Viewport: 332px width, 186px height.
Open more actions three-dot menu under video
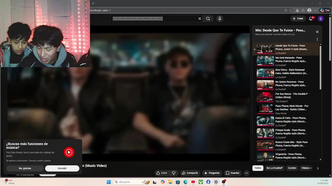tap(247, 173)
